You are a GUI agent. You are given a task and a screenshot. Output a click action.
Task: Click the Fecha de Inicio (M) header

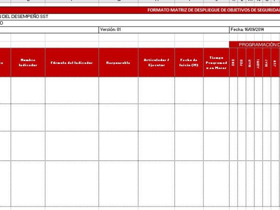189,62
